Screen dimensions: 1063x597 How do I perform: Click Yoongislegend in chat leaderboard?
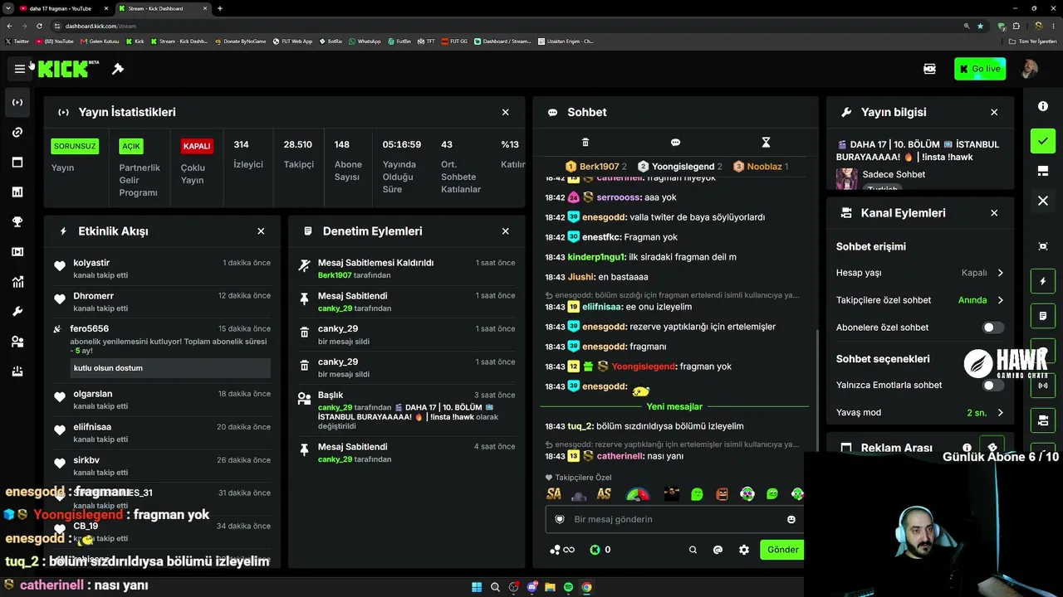coord(683,167)
